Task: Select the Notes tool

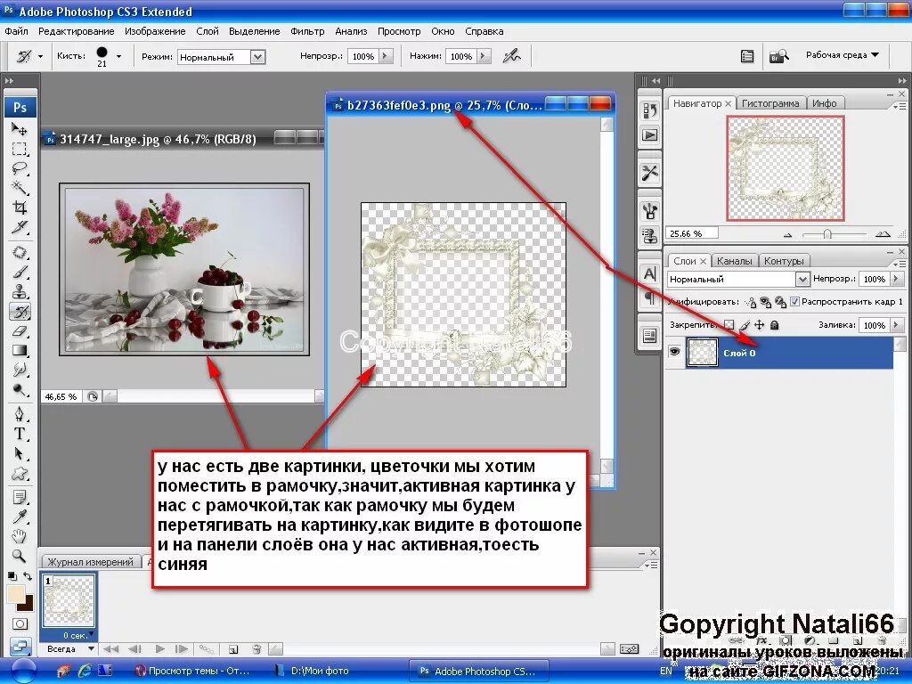Action: [20, 498]
